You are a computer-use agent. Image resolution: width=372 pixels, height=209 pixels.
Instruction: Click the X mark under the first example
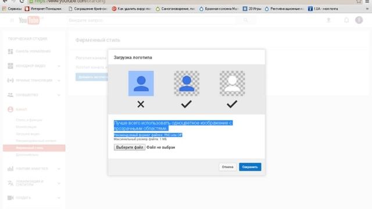141,104
